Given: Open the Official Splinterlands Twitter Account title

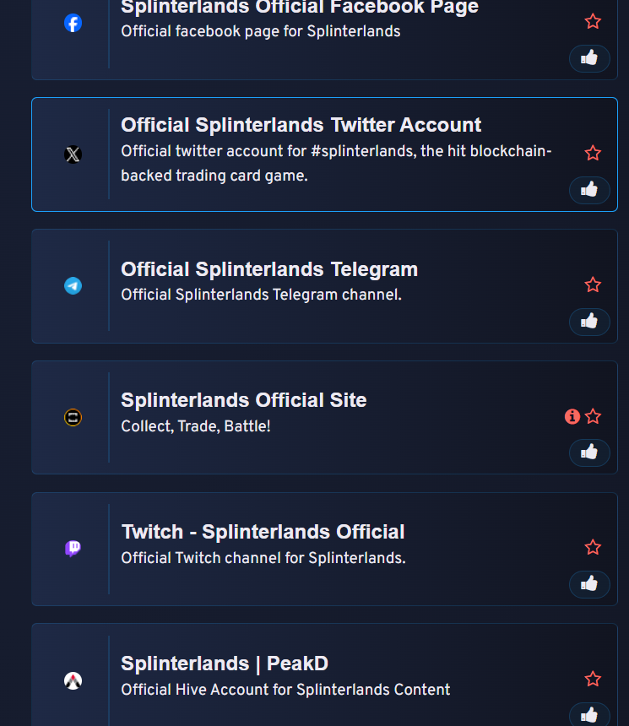Looking at the screenshot, I should click(x=301, y=125).
